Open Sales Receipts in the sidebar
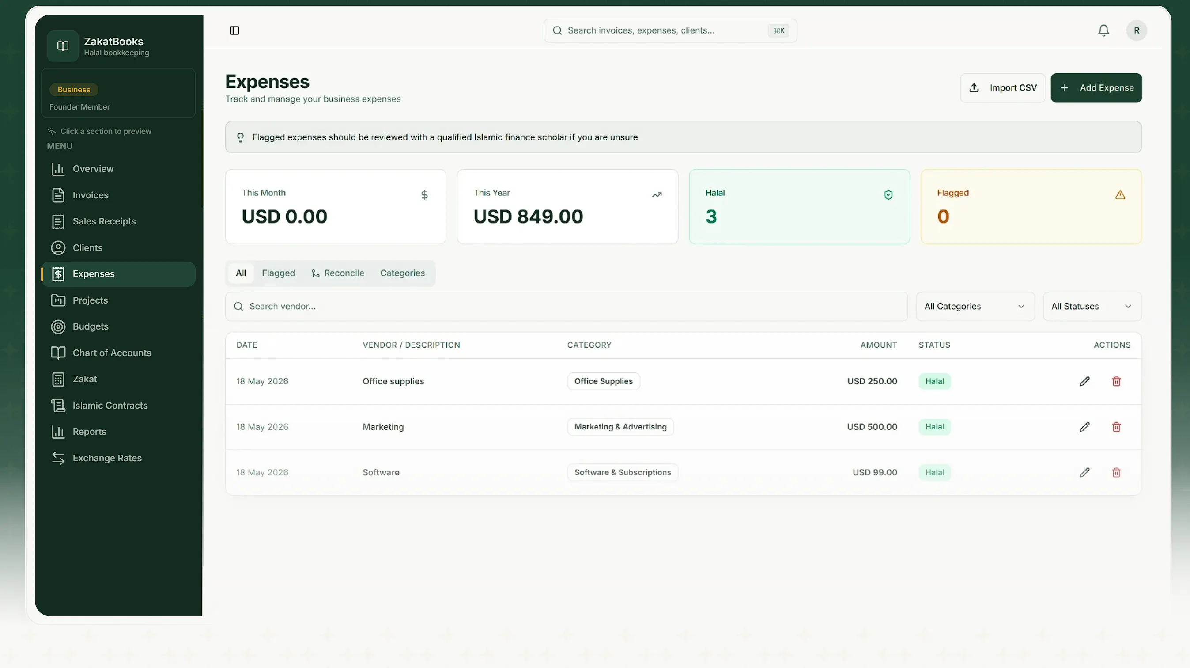The height and width of the screenshot is (668, 1190). [x=118, y=221]
